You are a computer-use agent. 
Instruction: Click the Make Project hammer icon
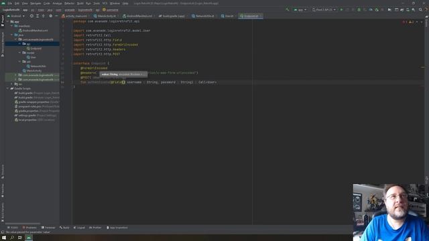[288, 9]
